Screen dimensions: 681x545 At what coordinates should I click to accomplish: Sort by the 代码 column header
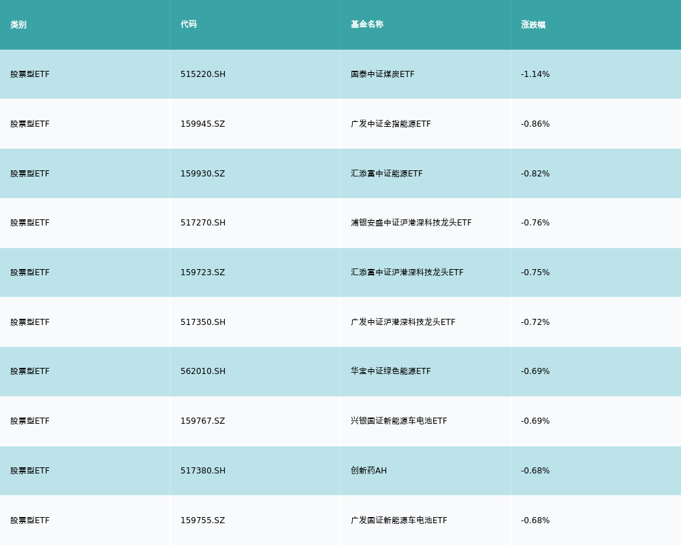click(189, 25)
